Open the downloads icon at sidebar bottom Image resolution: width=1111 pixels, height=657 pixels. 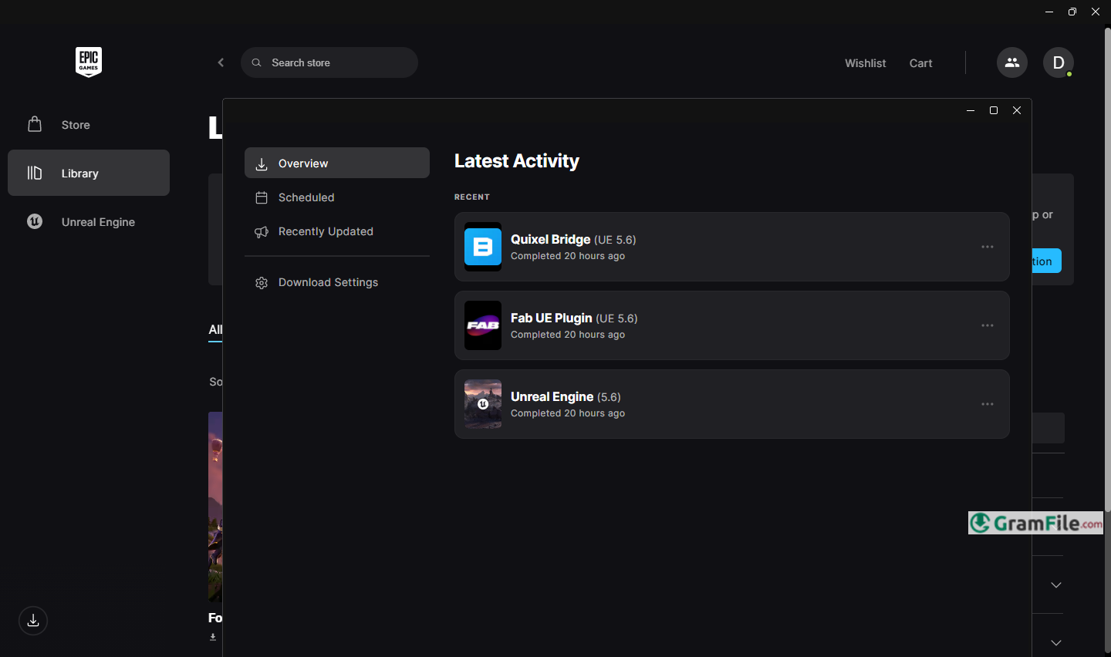(33, 621)
